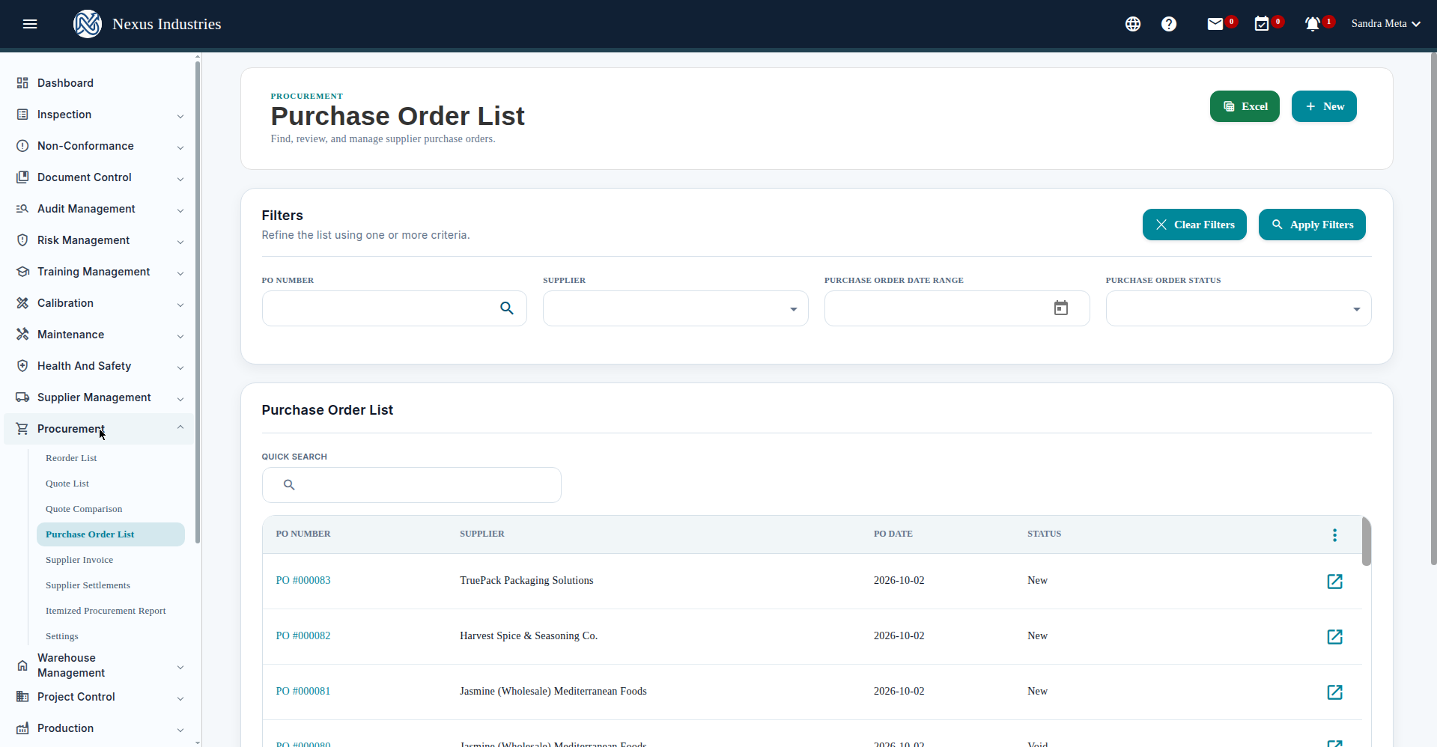Expand the Inspection sidebar menu
The width and height of the screenshot is (1437, 747).
click(99, 115)
